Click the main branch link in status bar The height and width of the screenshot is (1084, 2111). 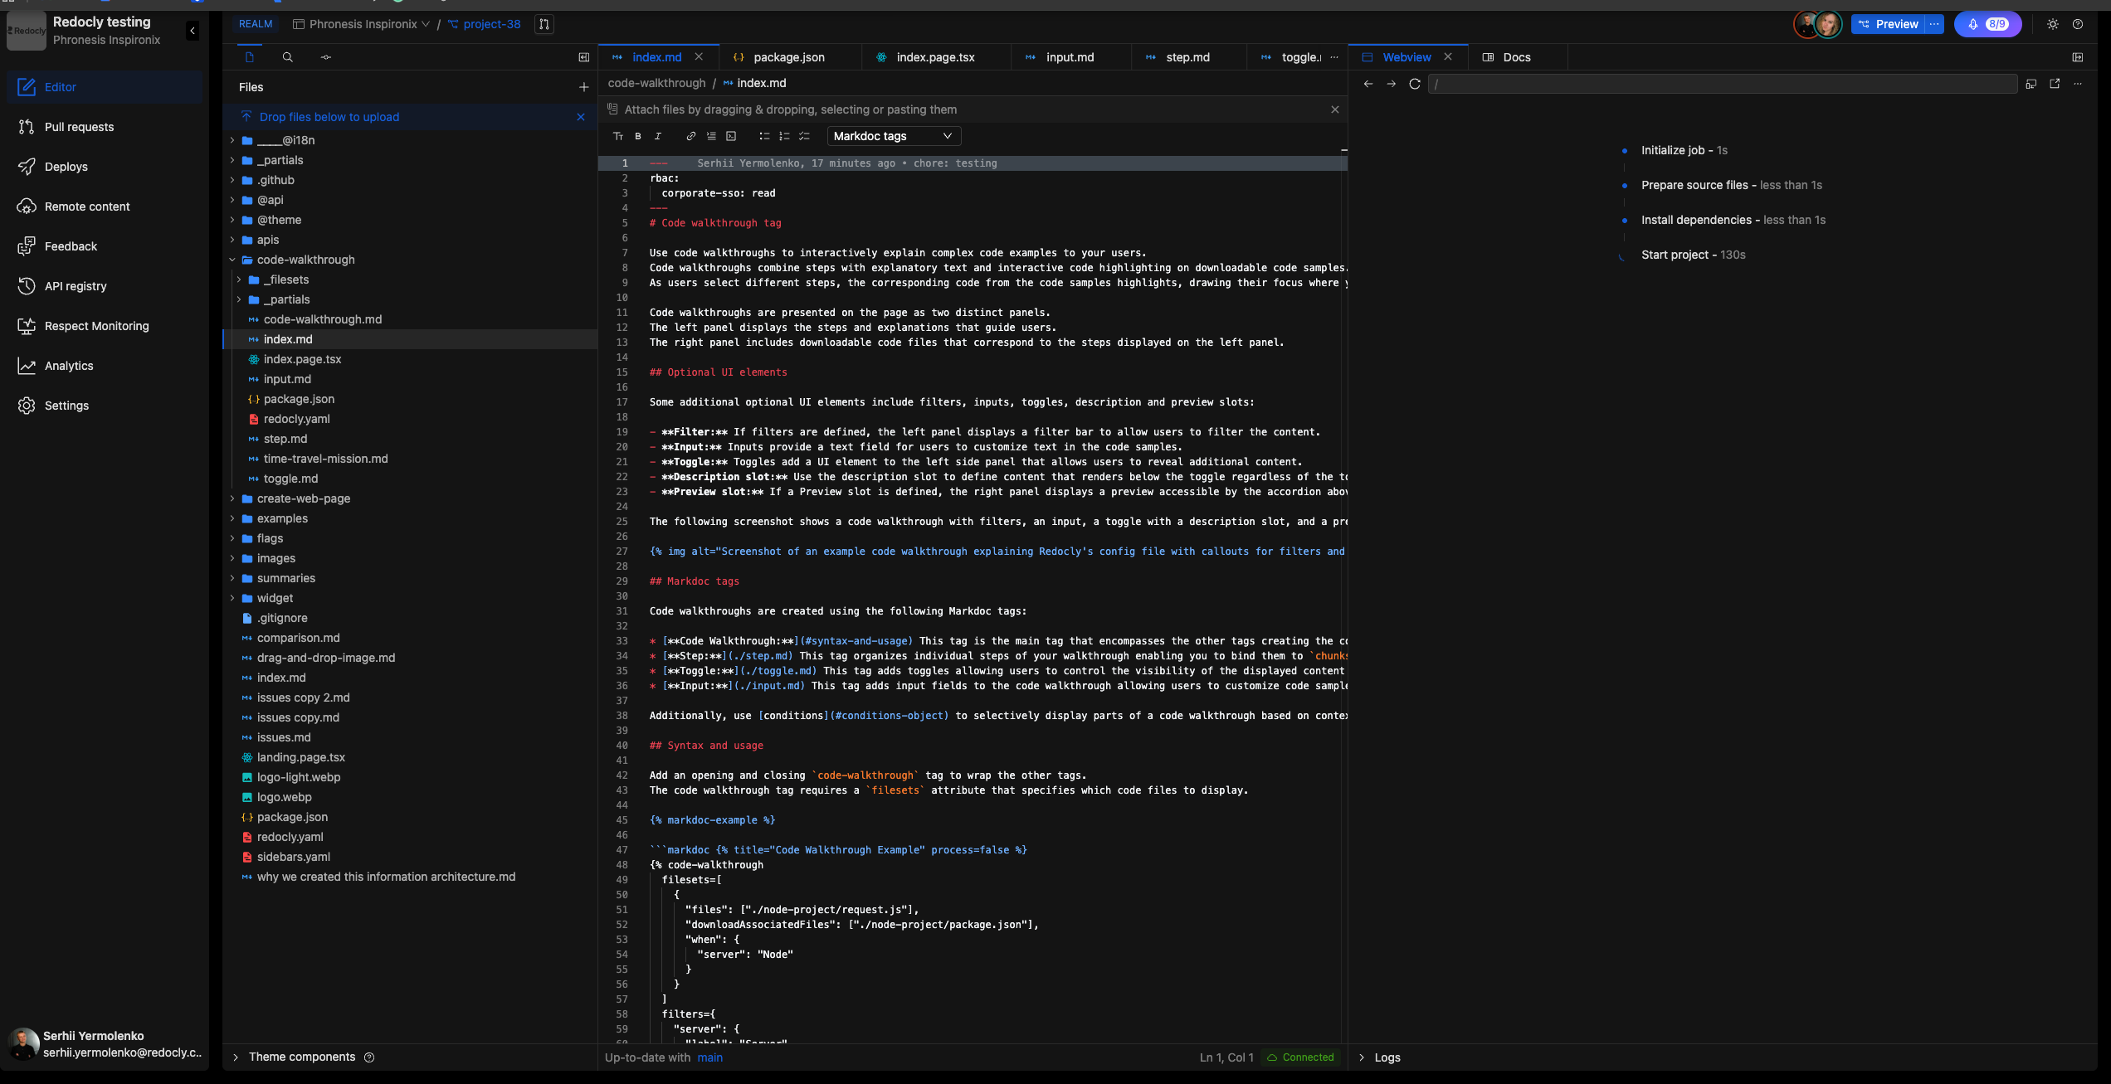pyautogui.click(x=709, y=1057)
